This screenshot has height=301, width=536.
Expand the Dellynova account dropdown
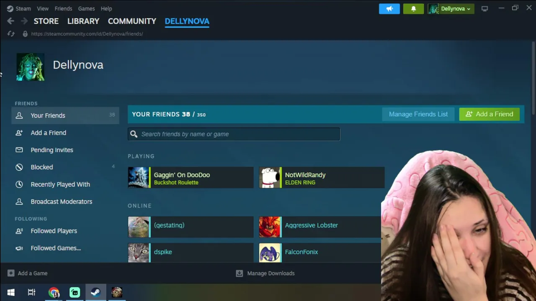451,9
